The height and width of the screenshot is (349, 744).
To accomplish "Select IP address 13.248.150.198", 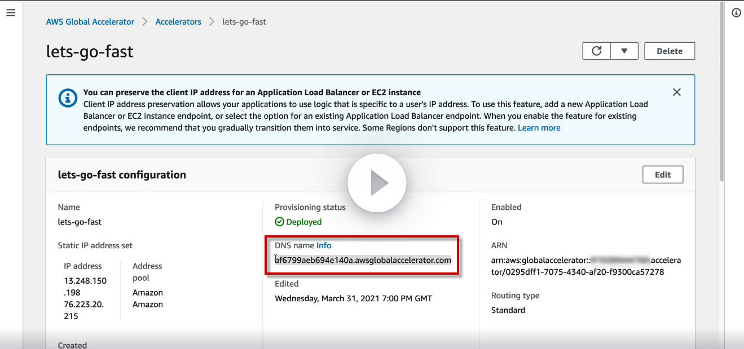I will click(x=85, y=287).
